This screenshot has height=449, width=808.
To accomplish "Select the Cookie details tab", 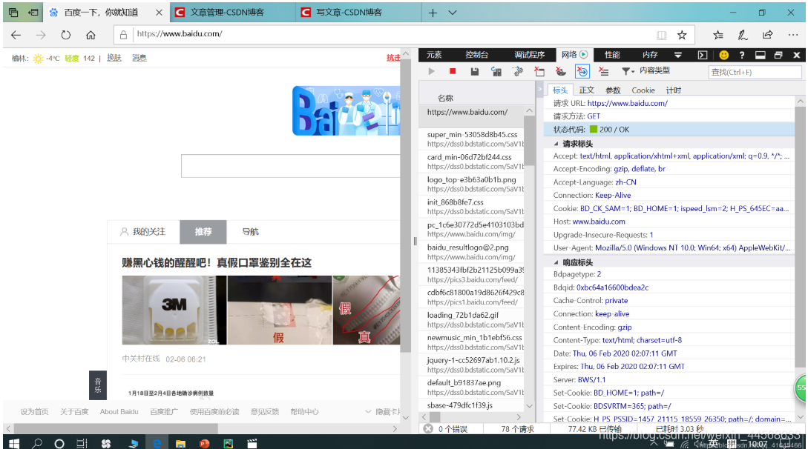I will [x=643, y=90].
